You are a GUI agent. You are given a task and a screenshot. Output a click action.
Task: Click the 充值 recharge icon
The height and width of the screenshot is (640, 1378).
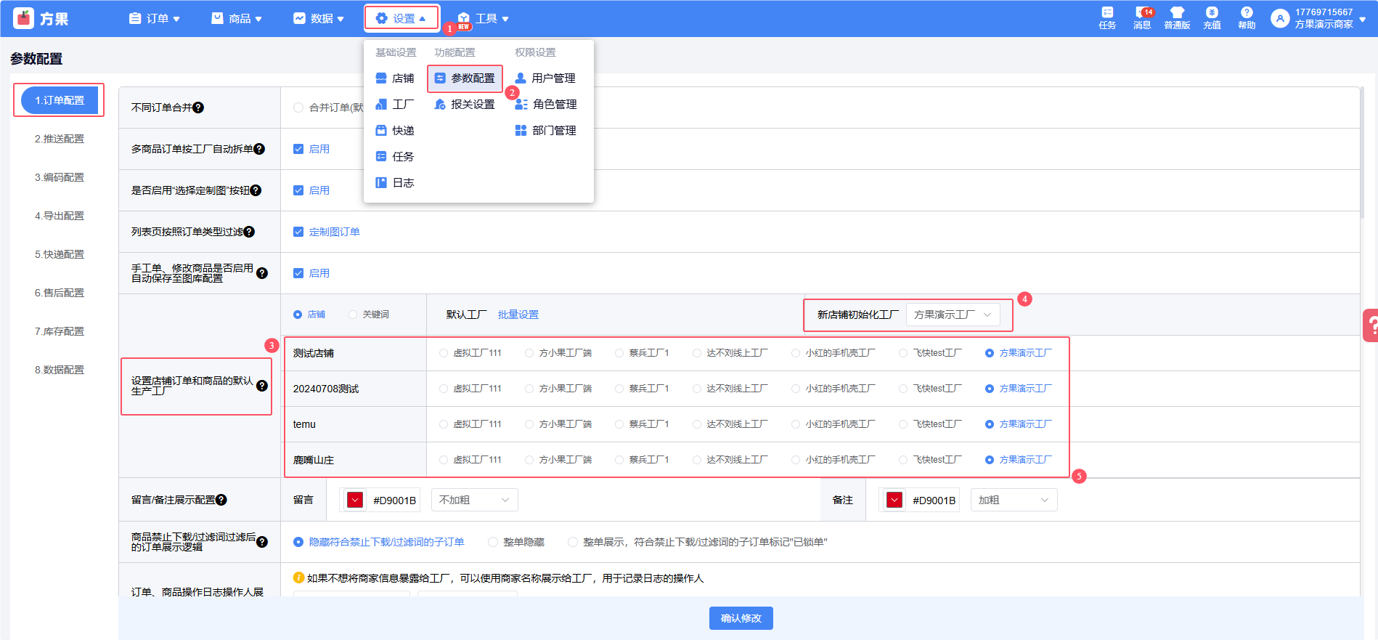(x=1212, y=17)
